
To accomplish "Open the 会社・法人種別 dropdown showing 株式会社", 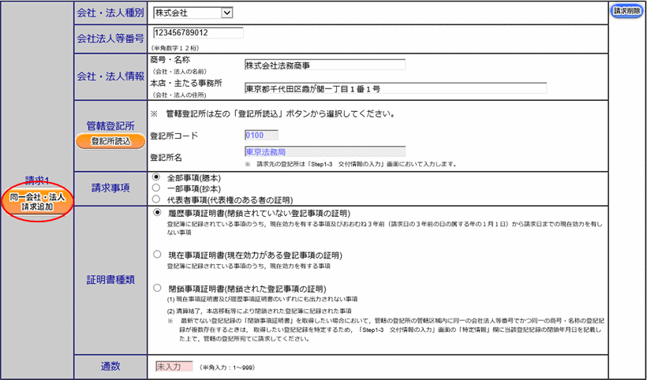I will pos(193,13).
